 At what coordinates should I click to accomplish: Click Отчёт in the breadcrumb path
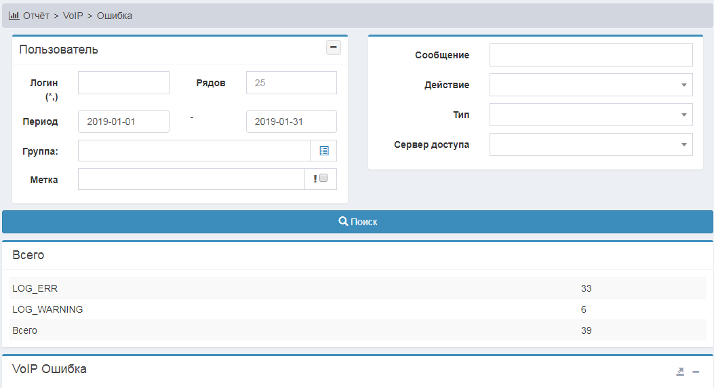tap(37, 16)
